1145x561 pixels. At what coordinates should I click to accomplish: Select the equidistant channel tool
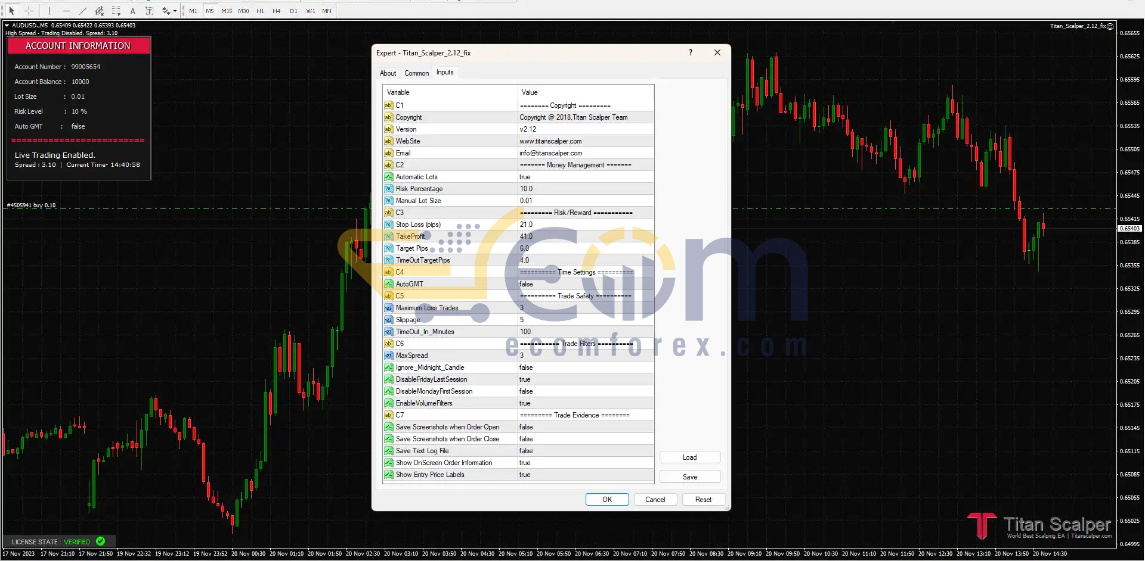(x=99, y=11)
